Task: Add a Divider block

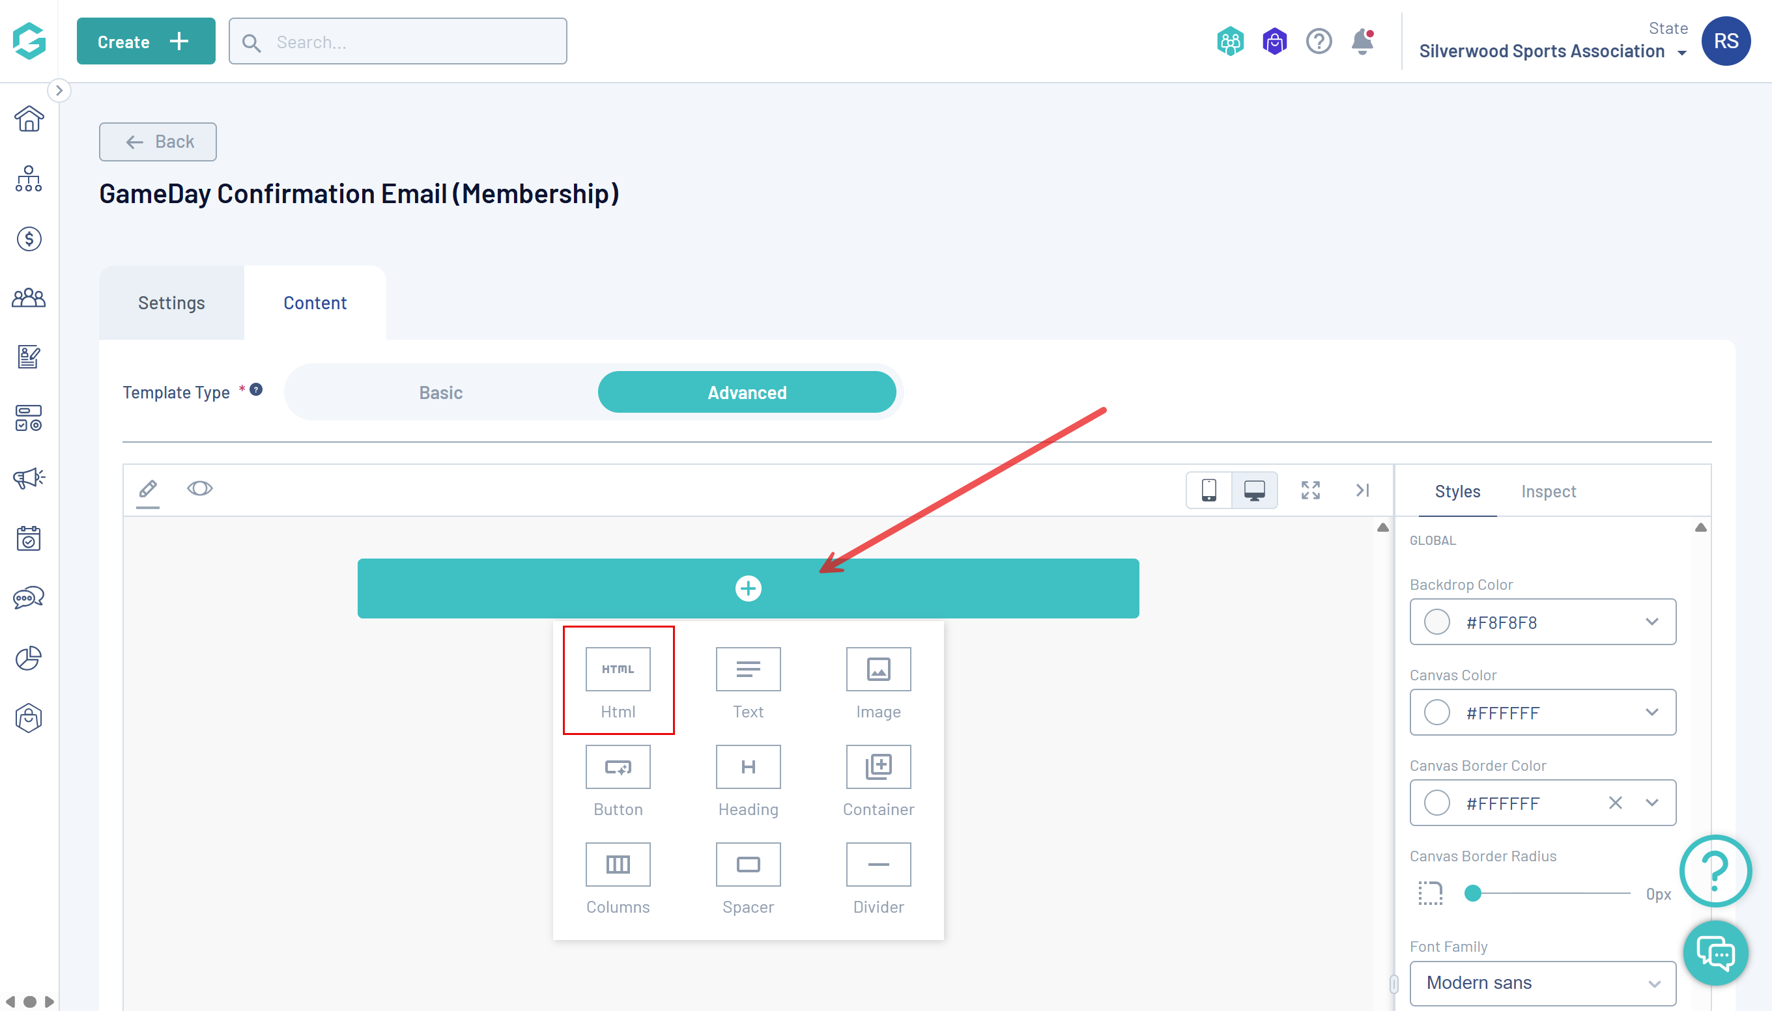Action: pos(878,865)
